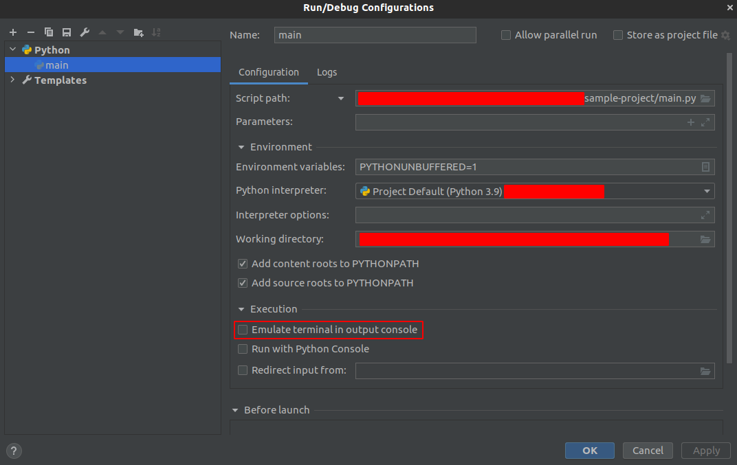The image size is (737, 465).
Task: Expand the Templates tree item
Action: point(12,80)
